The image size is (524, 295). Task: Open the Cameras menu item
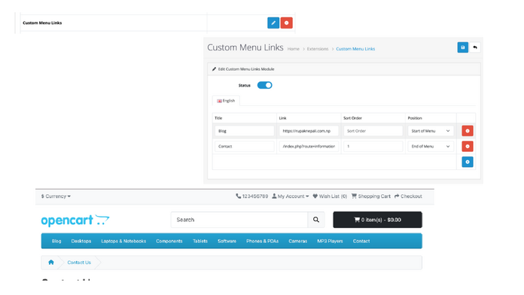tap(297, 241)
